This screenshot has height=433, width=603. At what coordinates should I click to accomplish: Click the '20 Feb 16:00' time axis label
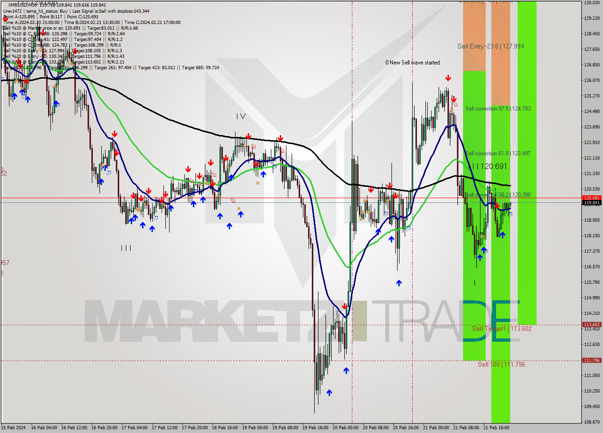pos(406,428)
